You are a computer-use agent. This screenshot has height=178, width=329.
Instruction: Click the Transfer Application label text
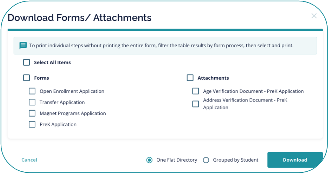62,102
